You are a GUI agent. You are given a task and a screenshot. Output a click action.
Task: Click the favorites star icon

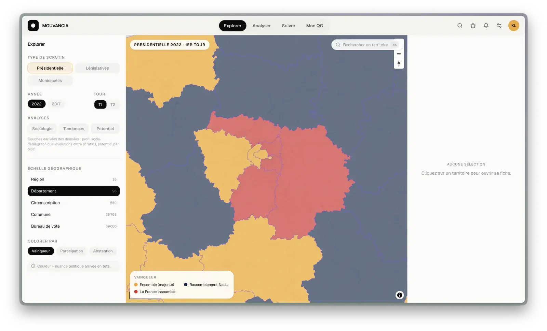click(473, 26)
